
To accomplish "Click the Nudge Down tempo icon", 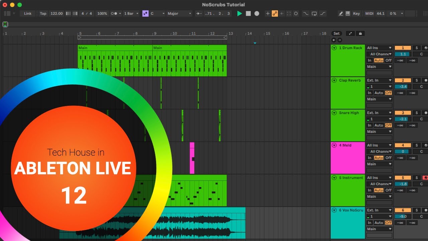I will 68,13.
